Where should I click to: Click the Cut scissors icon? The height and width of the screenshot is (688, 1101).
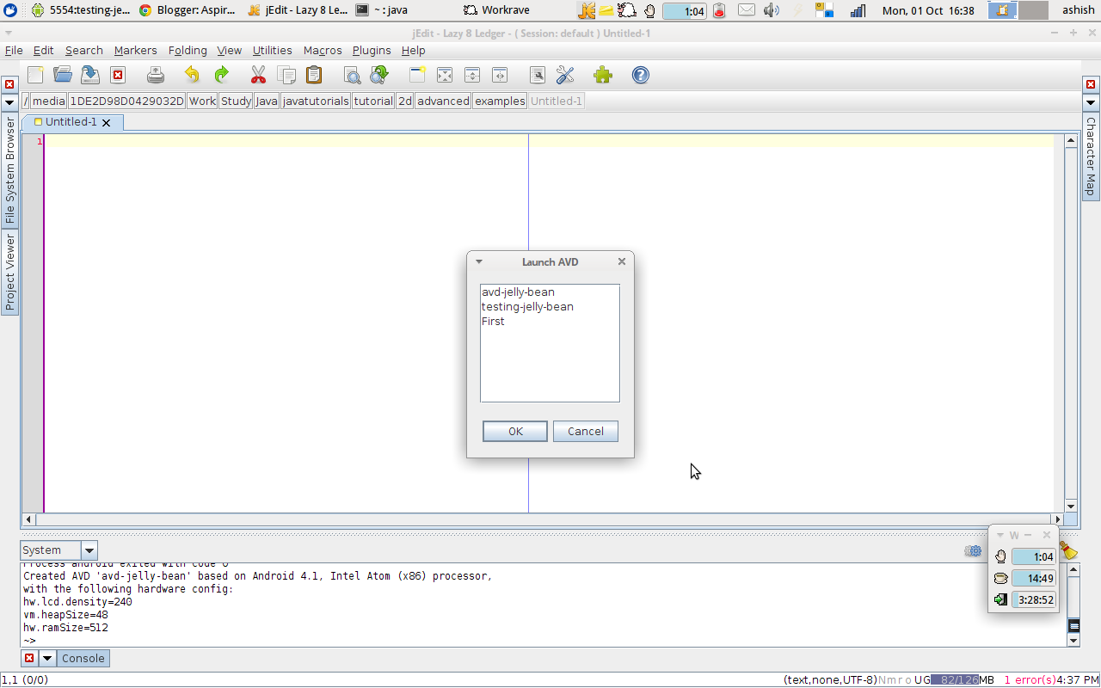point(258,75)
